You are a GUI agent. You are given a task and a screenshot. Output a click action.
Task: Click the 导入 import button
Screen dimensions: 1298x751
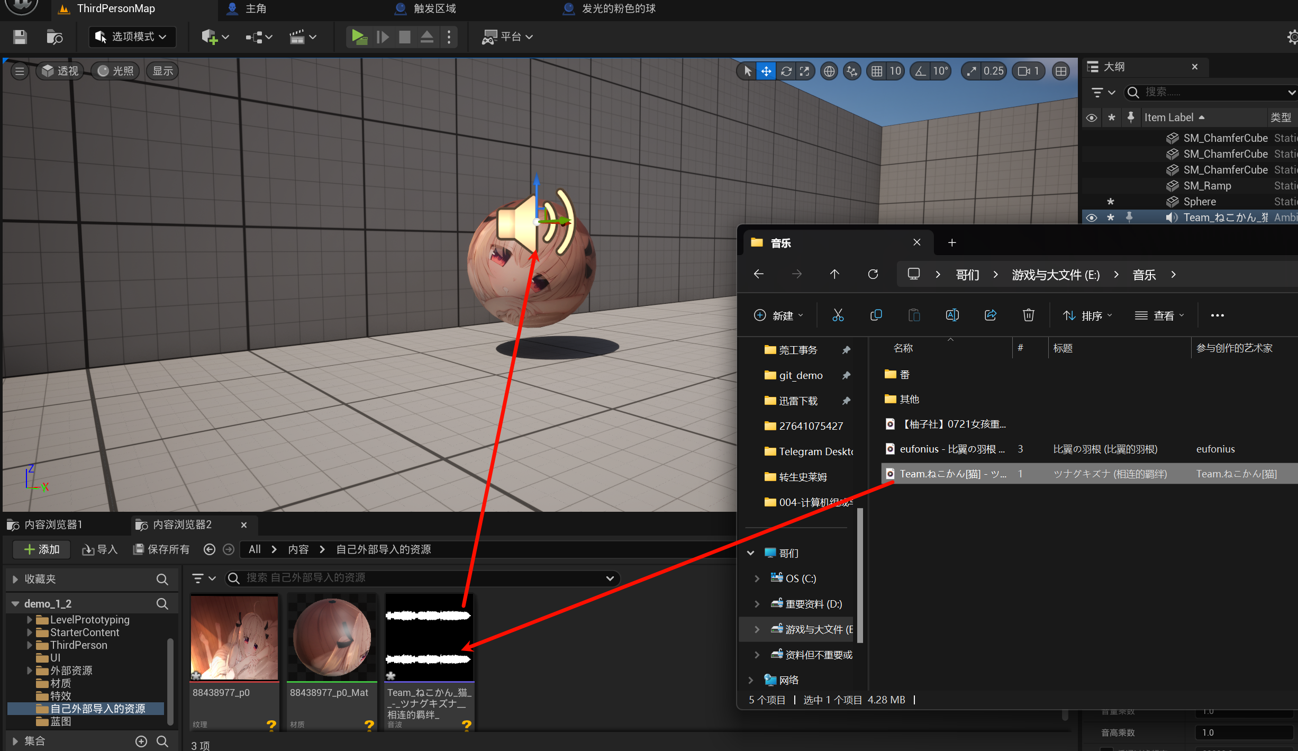[x=99, y=549]
